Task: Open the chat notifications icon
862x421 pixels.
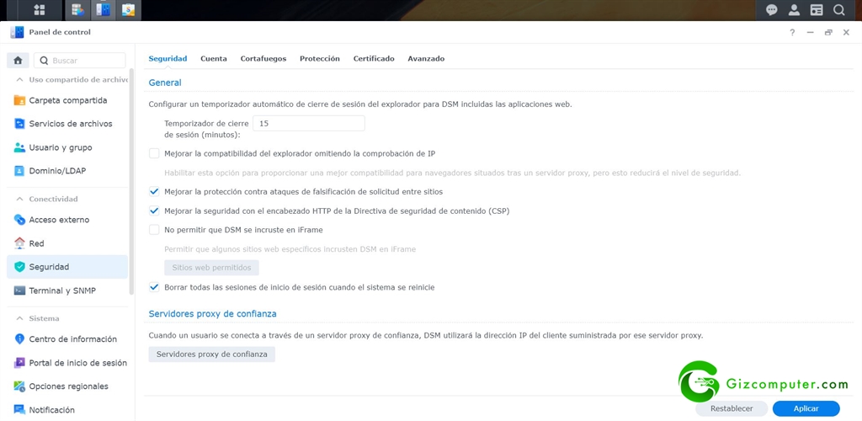Action: click(772, 10)
